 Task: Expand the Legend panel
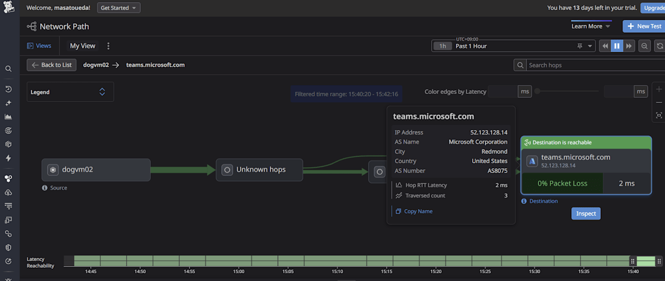[70, 92]
